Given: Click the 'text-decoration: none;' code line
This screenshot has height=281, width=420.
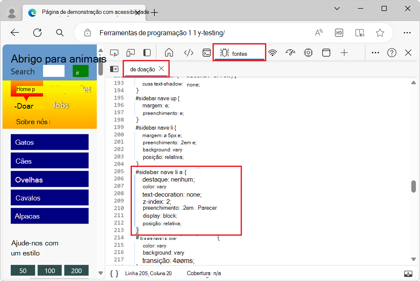Looking at the screenshot, I should pos(172,194).
